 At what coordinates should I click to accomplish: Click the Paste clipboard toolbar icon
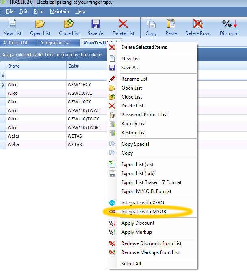tap(171, 24)
